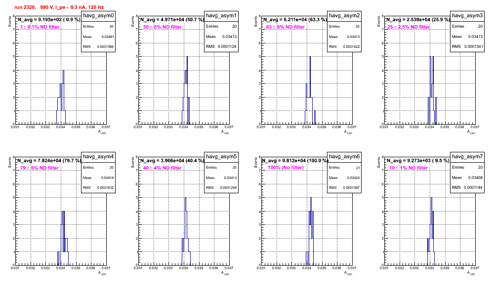Click the 'N_avg = 9.273e+03 ( 9.5 %)' label

(x=417, y=160)
